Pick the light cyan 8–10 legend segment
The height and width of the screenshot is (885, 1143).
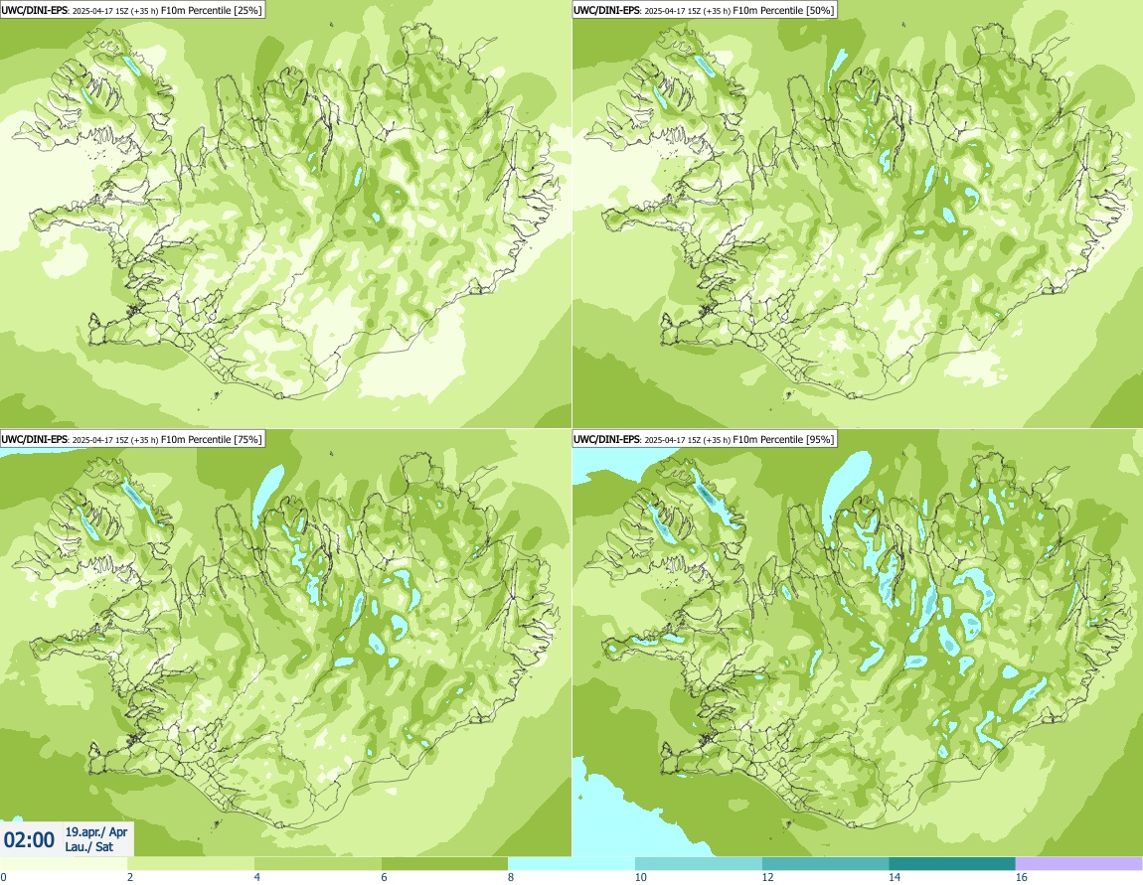(571, 864)
